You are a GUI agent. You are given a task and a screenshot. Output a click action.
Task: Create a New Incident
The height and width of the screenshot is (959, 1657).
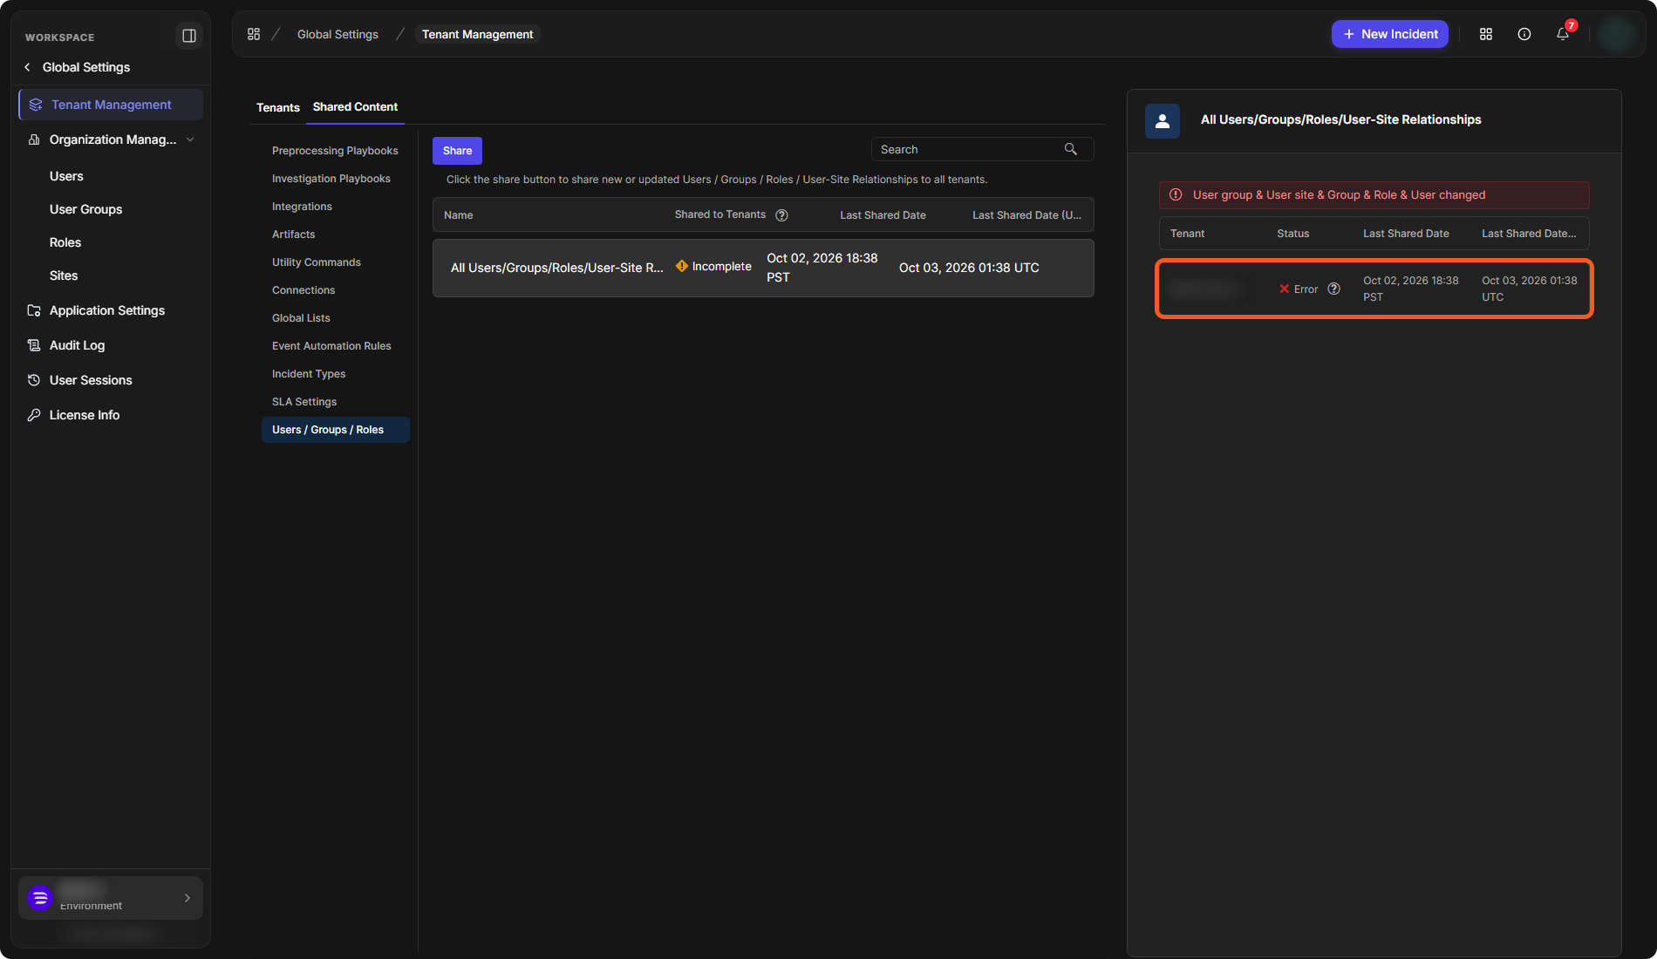pos(1390,34)
